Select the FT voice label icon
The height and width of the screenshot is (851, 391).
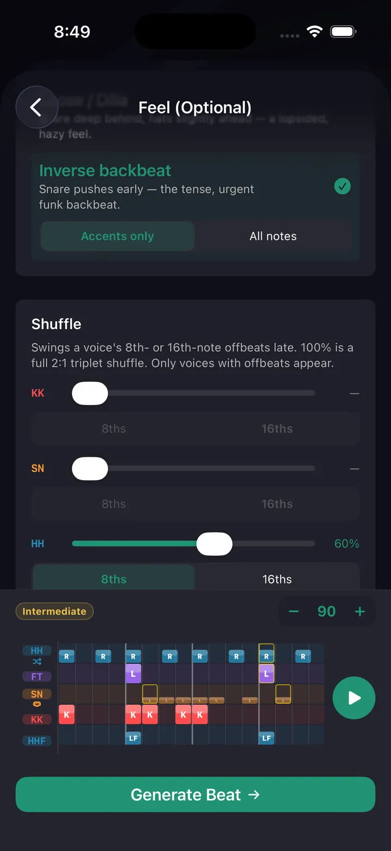(36, 676)
